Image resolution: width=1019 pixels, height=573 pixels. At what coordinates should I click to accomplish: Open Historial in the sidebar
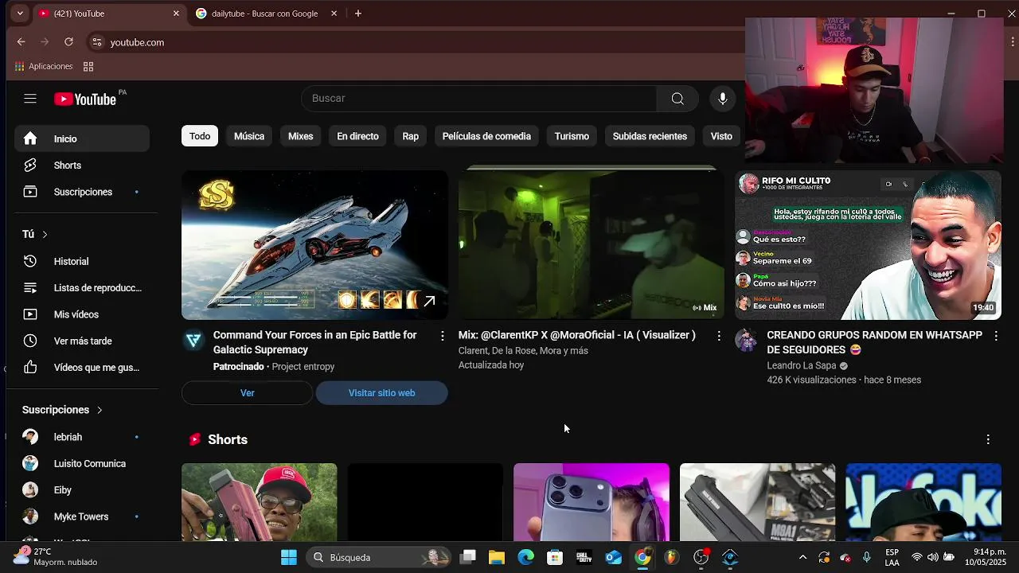(x=82, y=261)
